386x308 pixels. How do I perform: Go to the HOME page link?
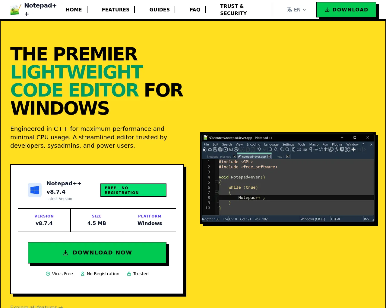tap(74, 10)
